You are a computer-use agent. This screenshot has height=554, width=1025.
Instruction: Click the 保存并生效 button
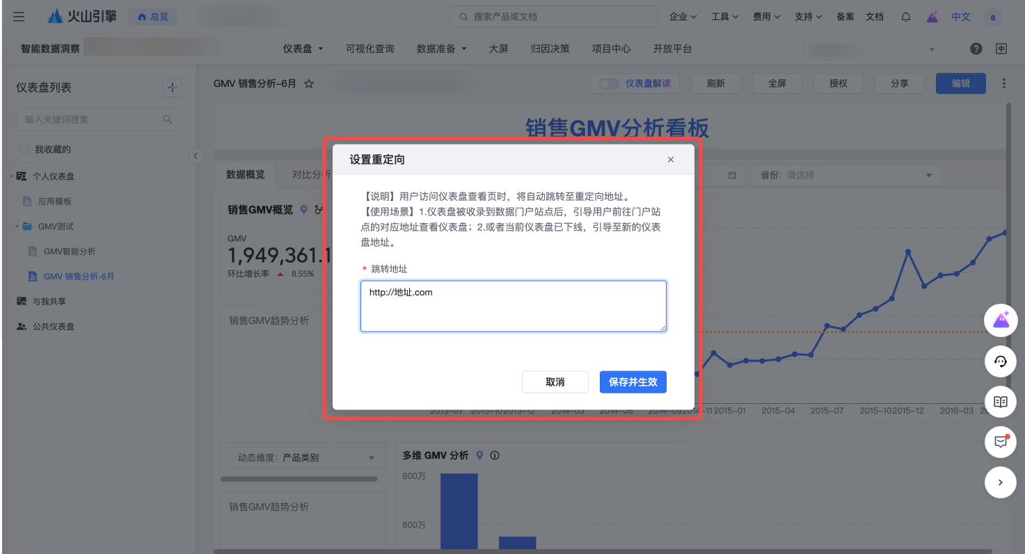(633, 382)
